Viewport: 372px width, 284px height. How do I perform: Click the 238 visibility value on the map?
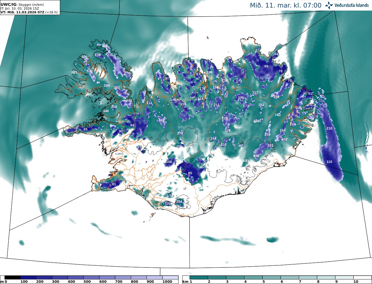98,55
